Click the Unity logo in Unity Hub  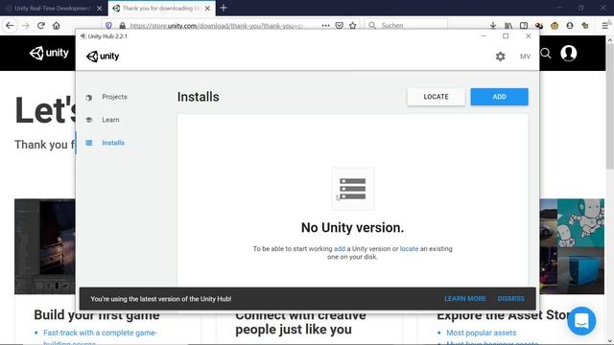(x=103, y=57)
